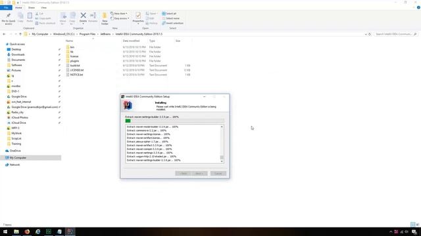Click Paste shortcut in the ribbon
Viewport: 421px width, 236px height.
[45, 23]
